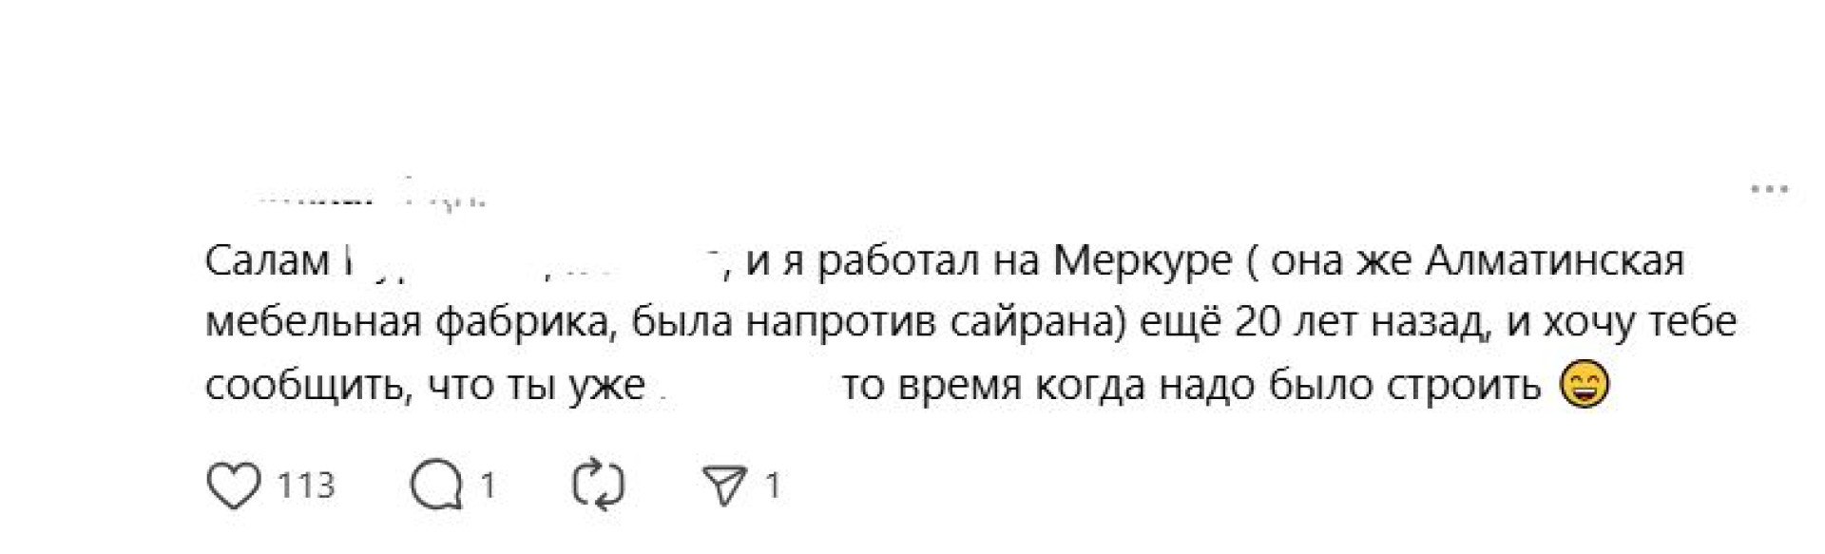
Task: Like the post with the heart icon
Action: pos(233,486)
